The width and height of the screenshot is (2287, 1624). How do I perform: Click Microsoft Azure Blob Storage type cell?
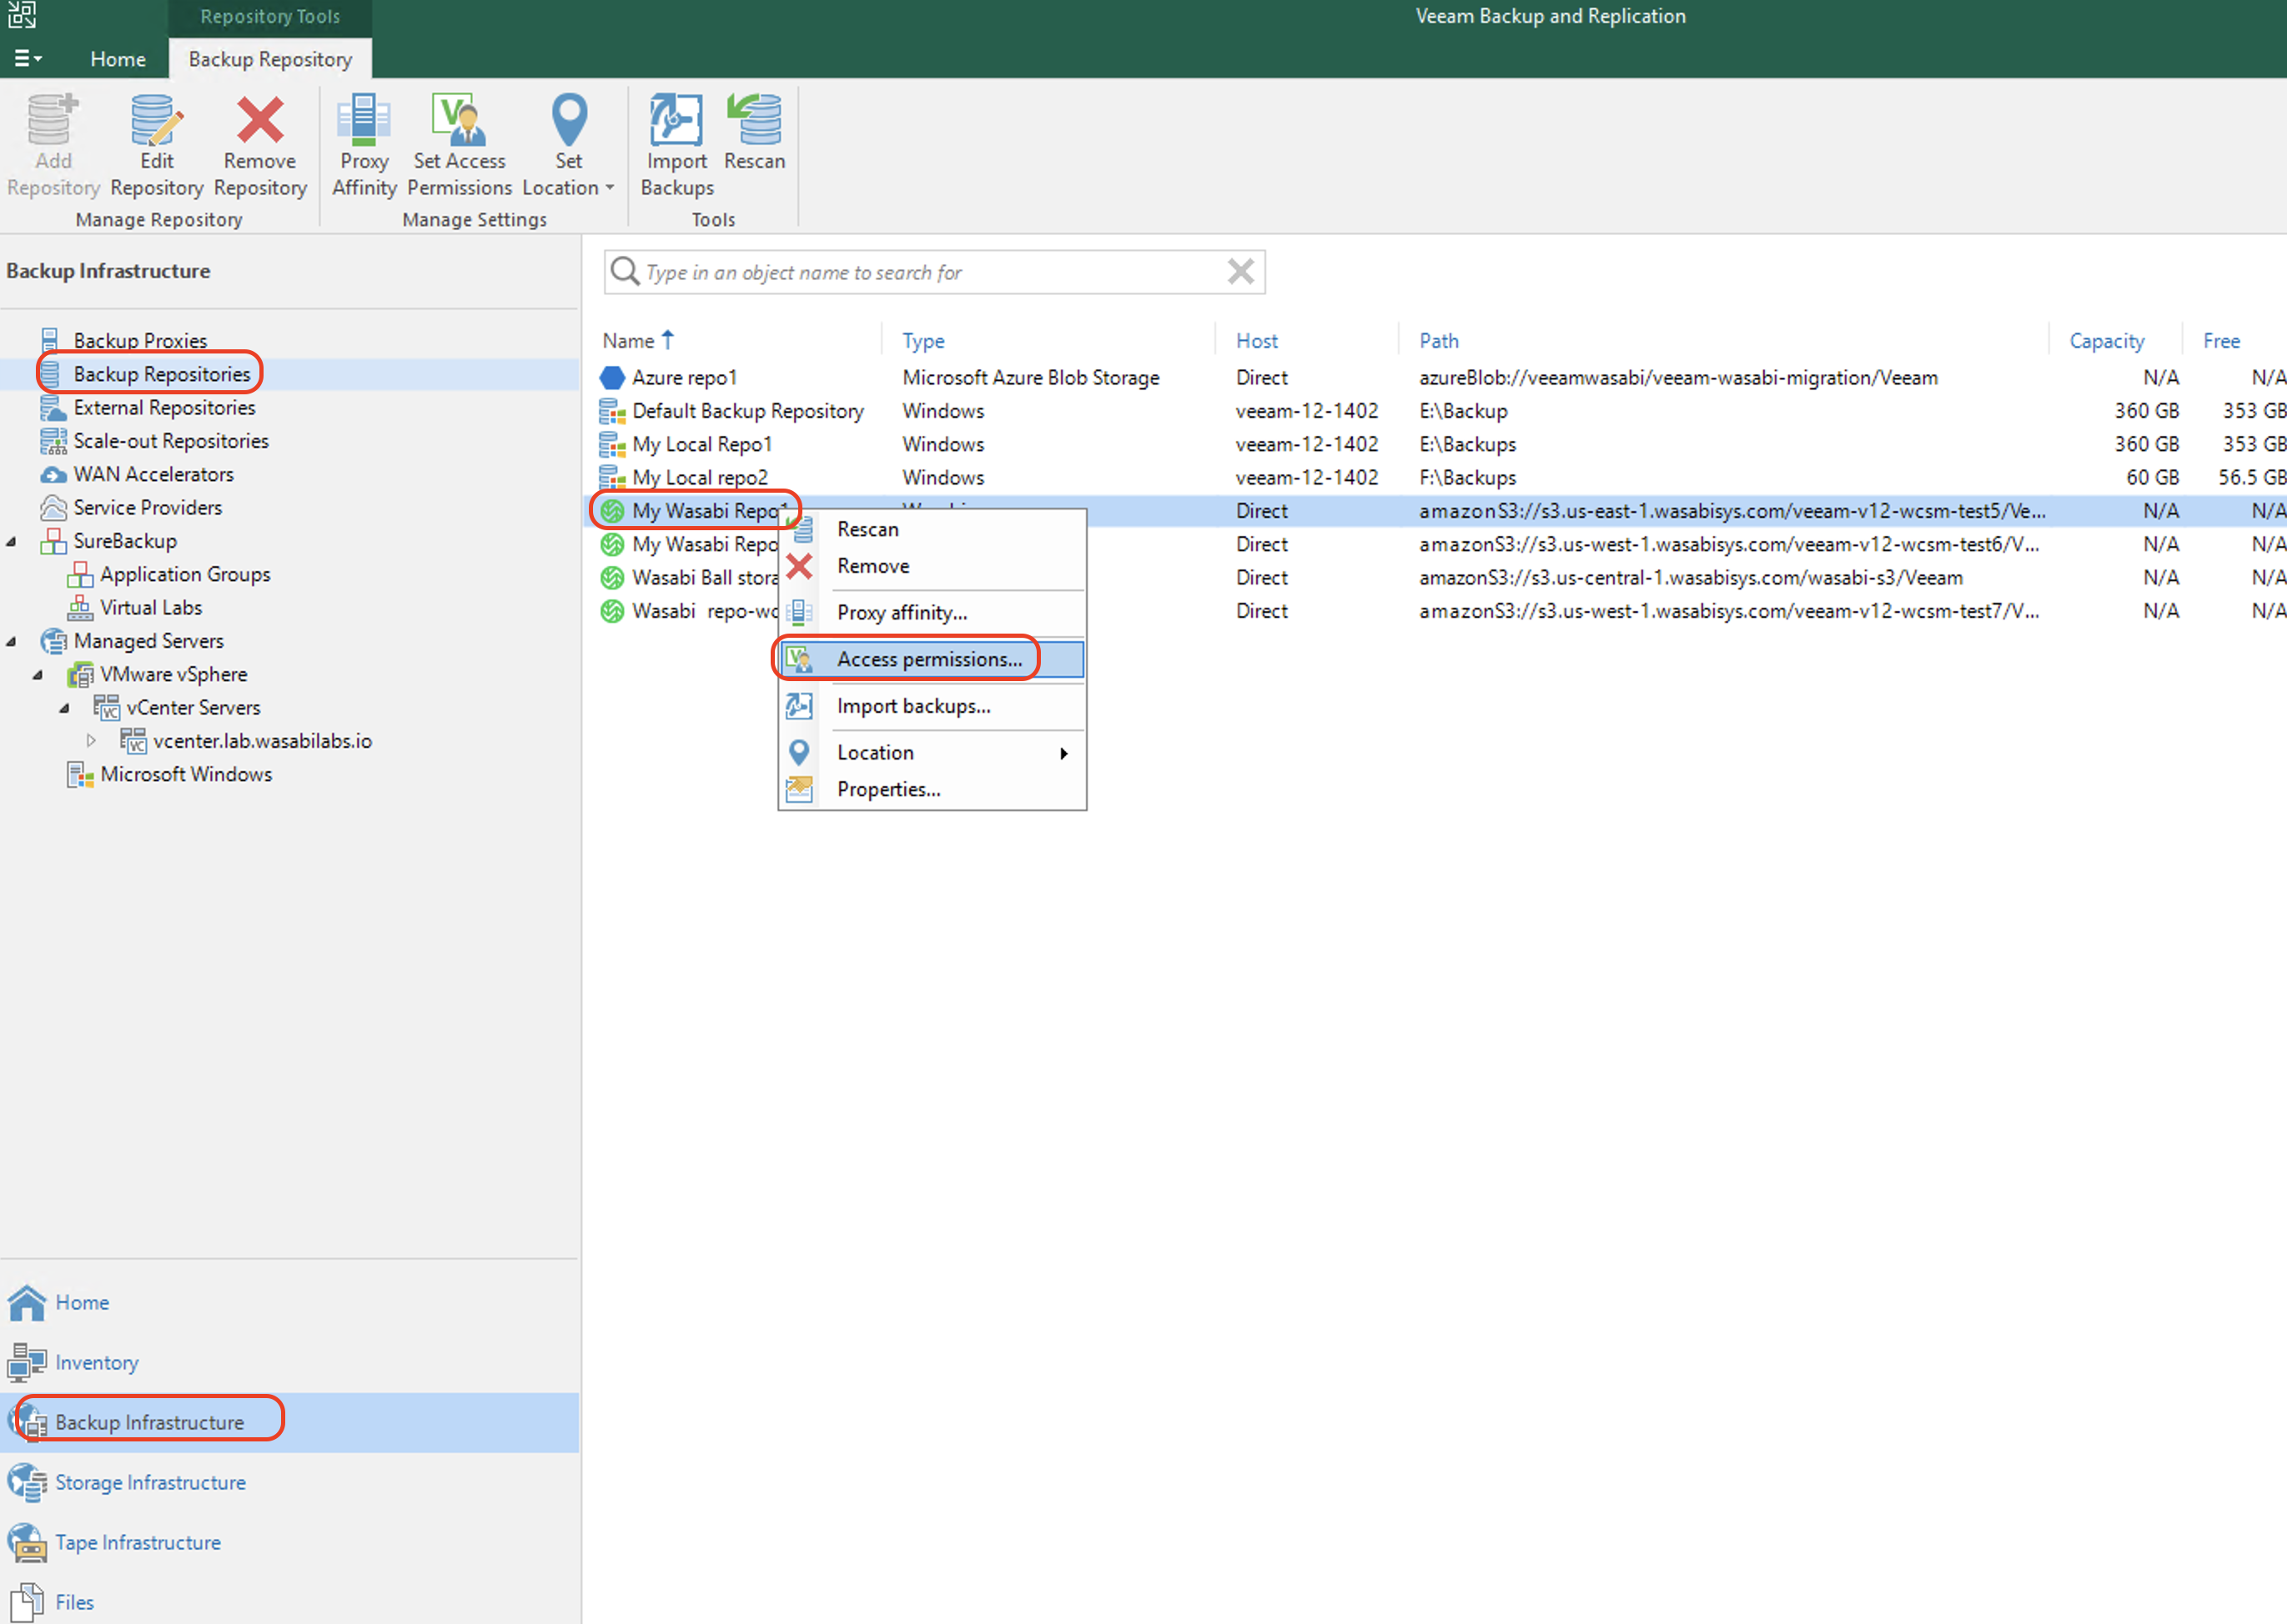tap(1030, 378)
